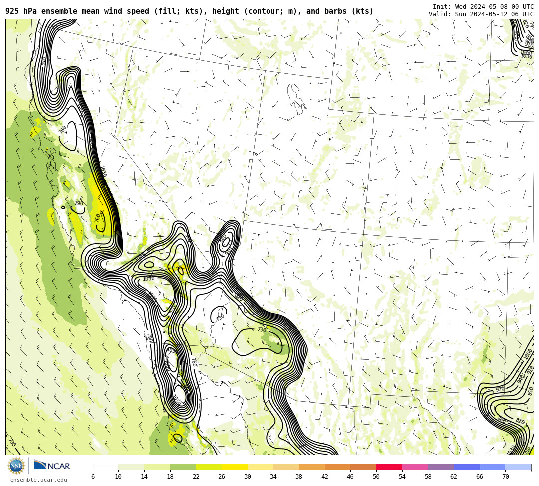539x486 pixels.
Task: Pick the burnt orange 46-50 kts segment
Action: [363, 467]
